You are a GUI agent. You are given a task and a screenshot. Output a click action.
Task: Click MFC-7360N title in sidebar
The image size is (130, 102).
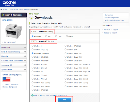[7, 20]
